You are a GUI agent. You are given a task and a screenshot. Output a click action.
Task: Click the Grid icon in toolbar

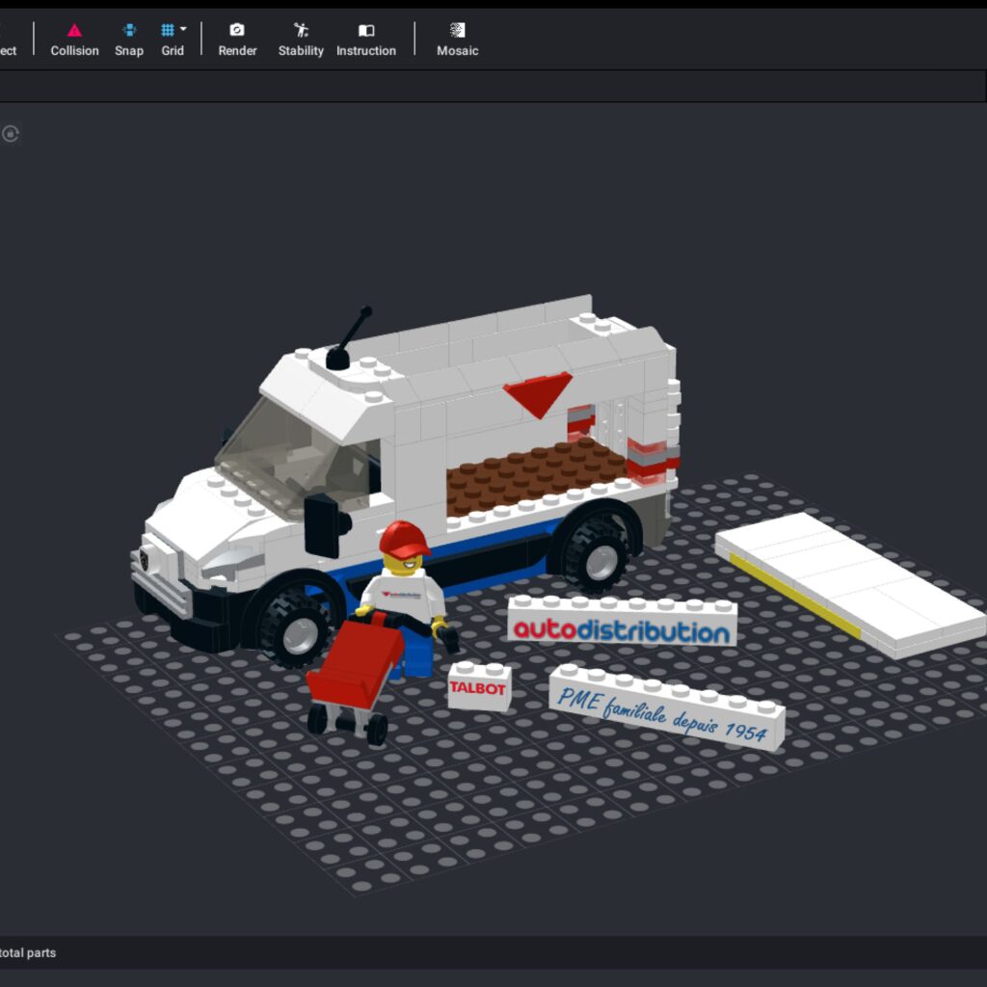click(168, 31)
